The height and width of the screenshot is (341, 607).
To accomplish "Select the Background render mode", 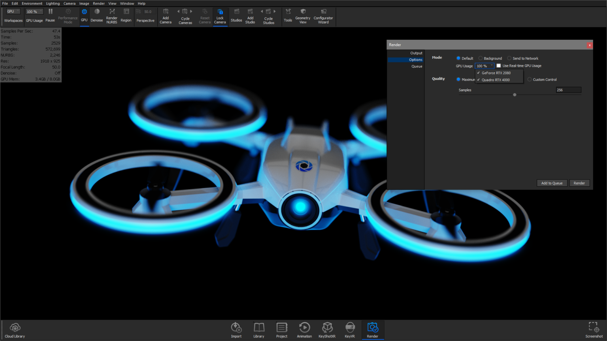I will click(x=481, y=58).
